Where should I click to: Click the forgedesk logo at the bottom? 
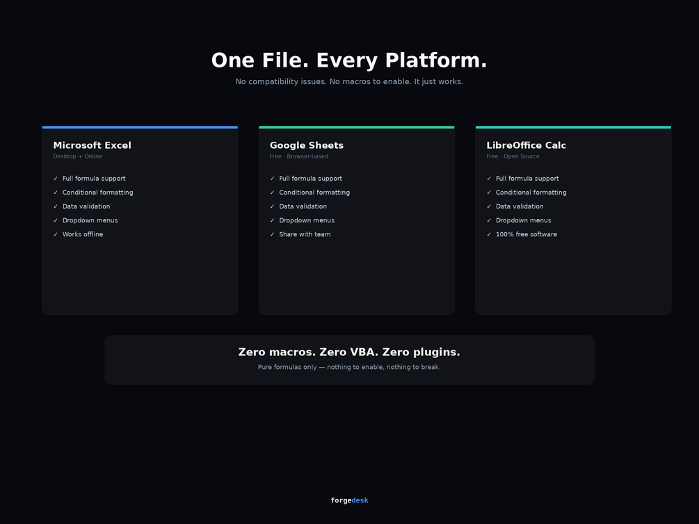coord(349,500)
